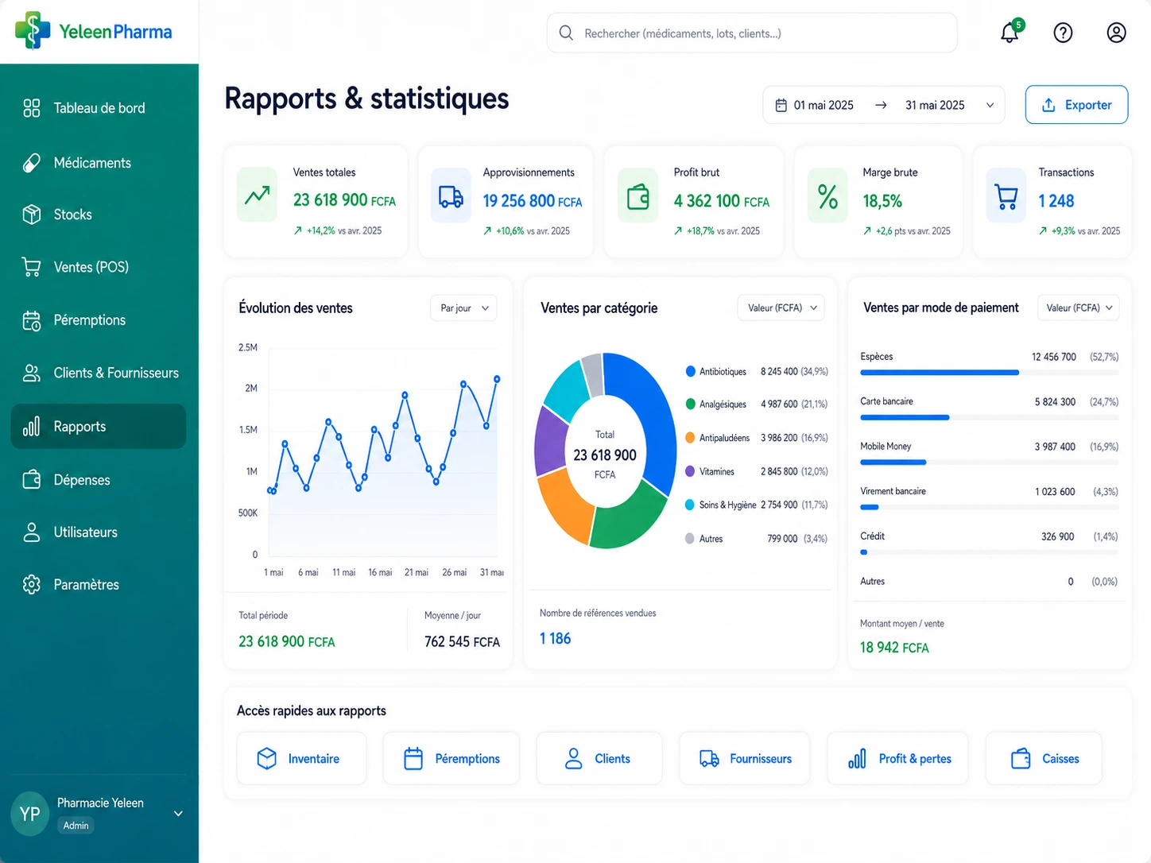Click the Transactions cart icon
Screen dimensions: 1151x863
click(1006, 195)
